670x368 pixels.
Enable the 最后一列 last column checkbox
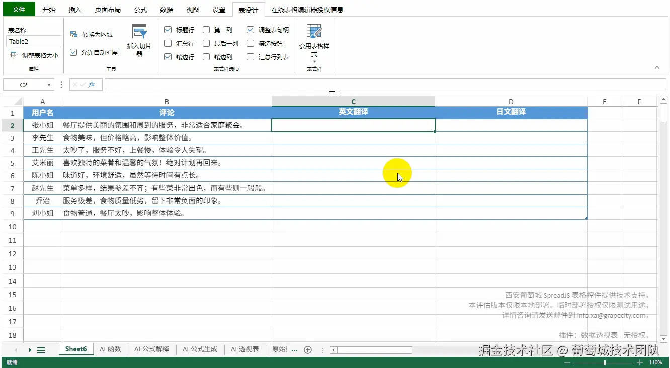point(206,43)
